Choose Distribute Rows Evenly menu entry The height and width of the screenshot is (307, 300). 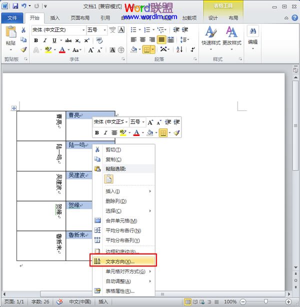[124, 230]
